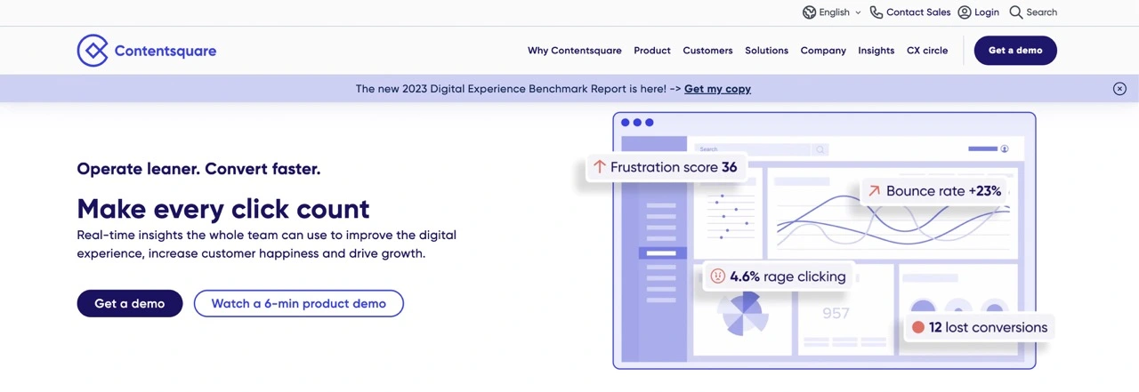Image resolution: width=1139 pixels, height=392 pixels.
Task: Click the user icon beside Login
Action: (965, 12)
